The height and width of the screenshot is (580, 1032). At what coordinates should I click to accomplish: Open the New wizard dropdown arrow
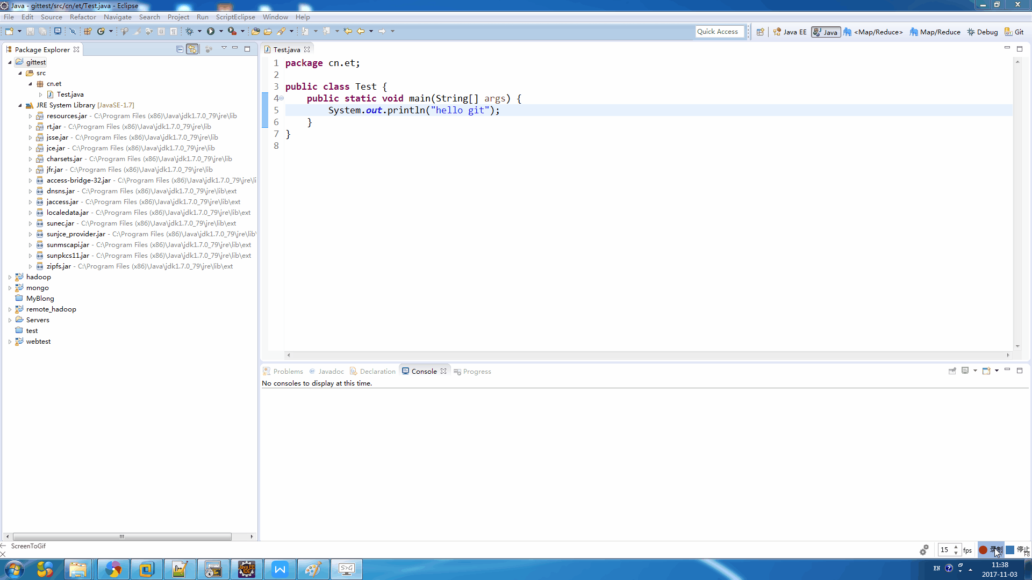click(19, 31)
